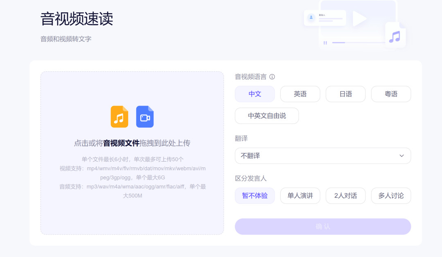Select 英语 as the audio language
The width and height of the screenshot is (442, 257).
300,94
